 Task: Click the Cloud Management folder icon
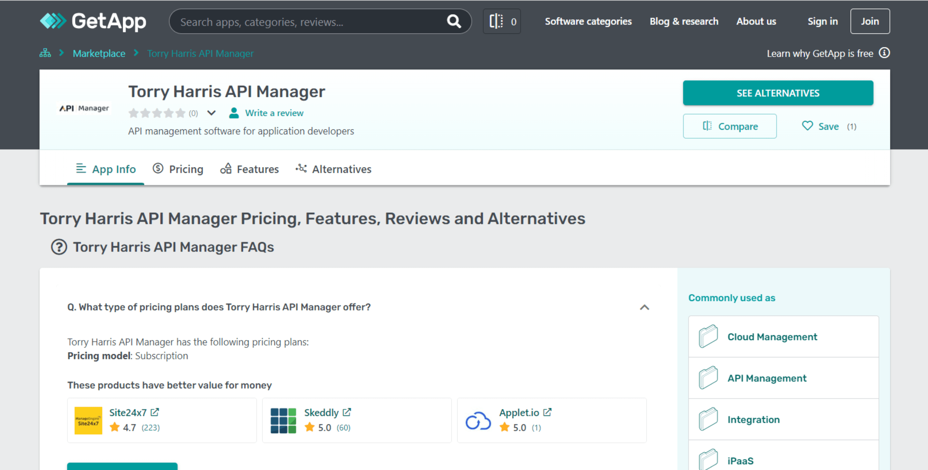click(x=708, y=336)
